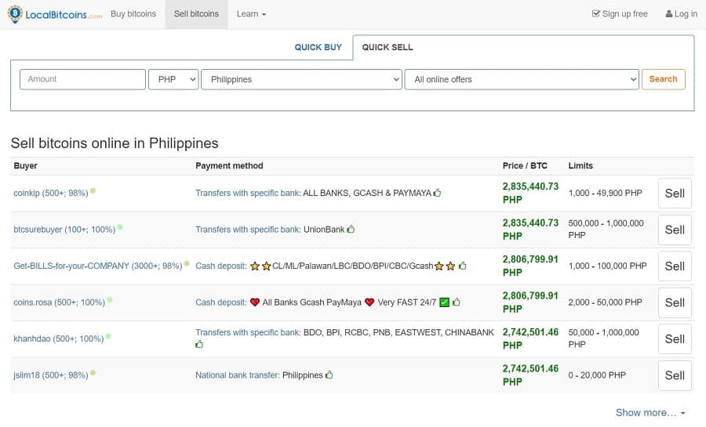Click Sell button for btcsurebuyer offer
The height and width of the screenshot is (427, 706).
[x=675, y=230]
